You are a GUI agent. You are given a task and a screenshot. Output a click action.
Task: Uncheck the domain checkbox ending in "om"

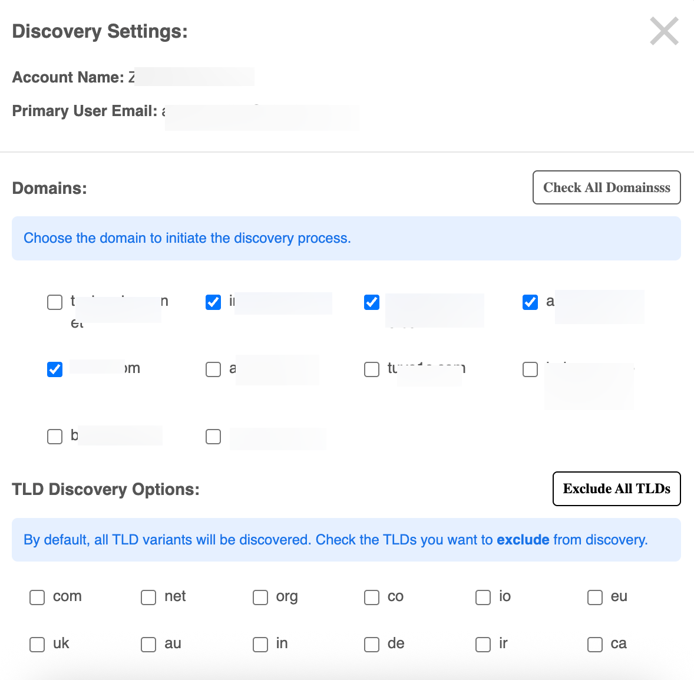(55, 369)
